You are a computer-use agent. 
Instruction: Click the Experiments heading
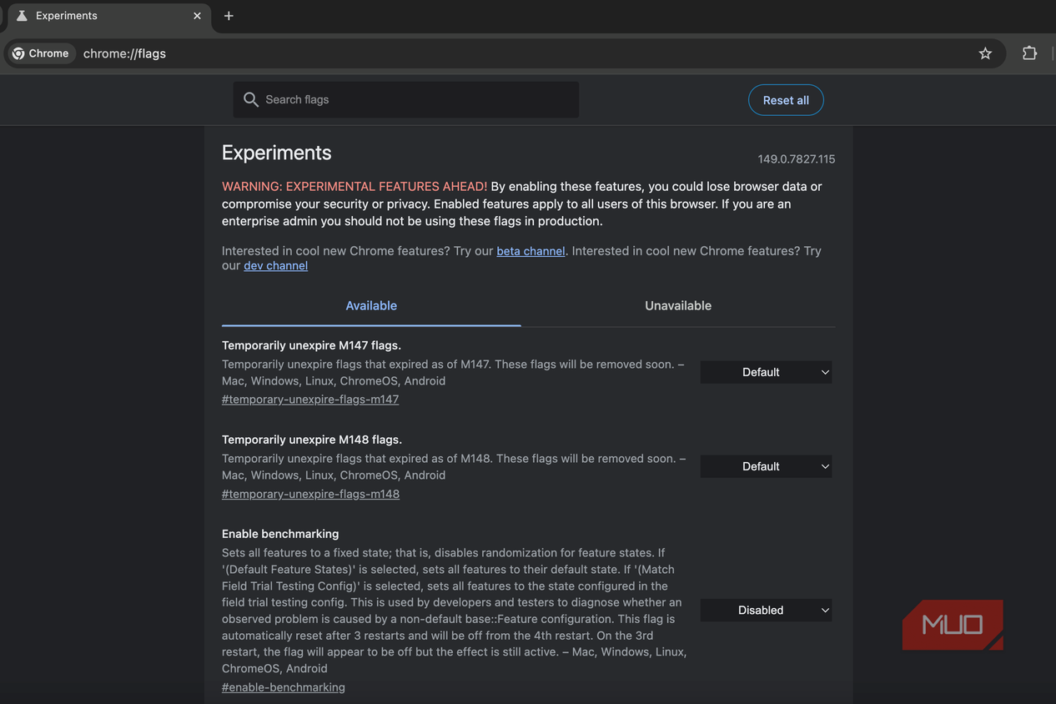pos(276,153)
